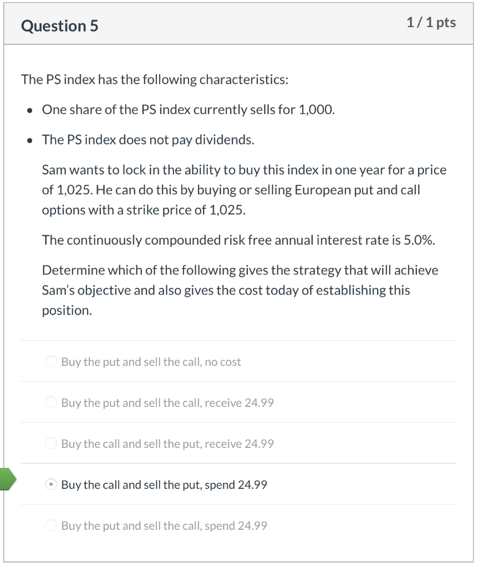Screen dimensions: 478x567
Task: Click the first bullet point about index price
Action: [x=189, y=109]
